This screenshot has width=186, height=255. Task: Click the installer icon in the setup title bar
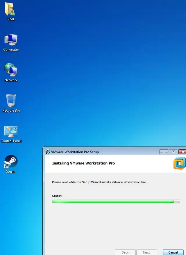pyautogui.click(x=48, y=152)
